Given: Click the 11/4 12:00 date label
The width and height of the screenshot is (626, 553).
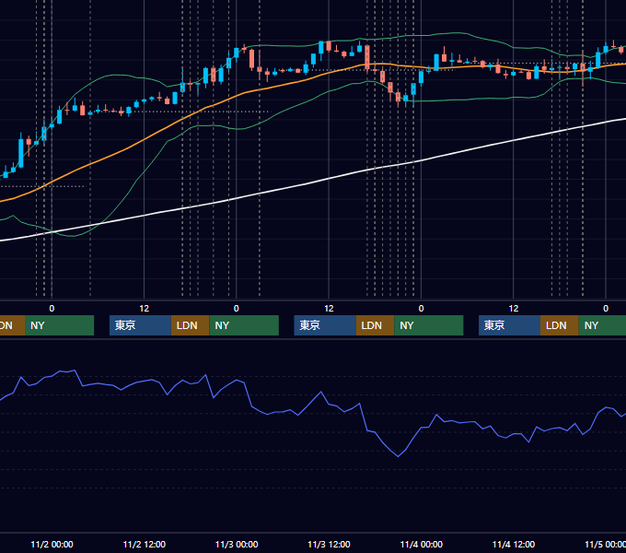Looking at the screenshot, I should coord(514,544).
